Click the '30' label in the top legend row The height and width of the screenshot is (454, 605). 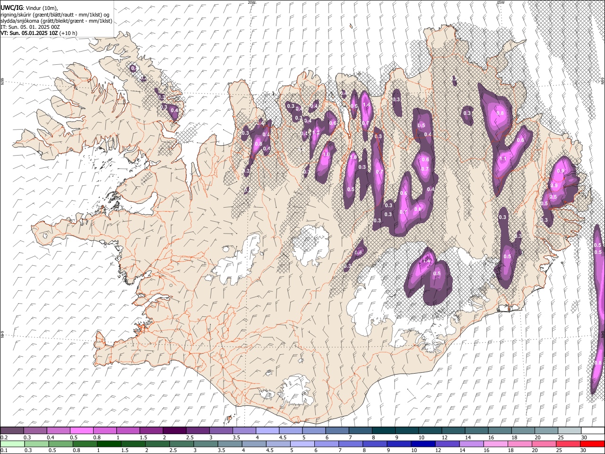584,437
